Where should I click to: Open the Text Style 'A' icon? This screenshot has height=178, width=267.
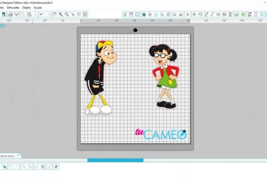pyautogui.click(x=187, y=15)
